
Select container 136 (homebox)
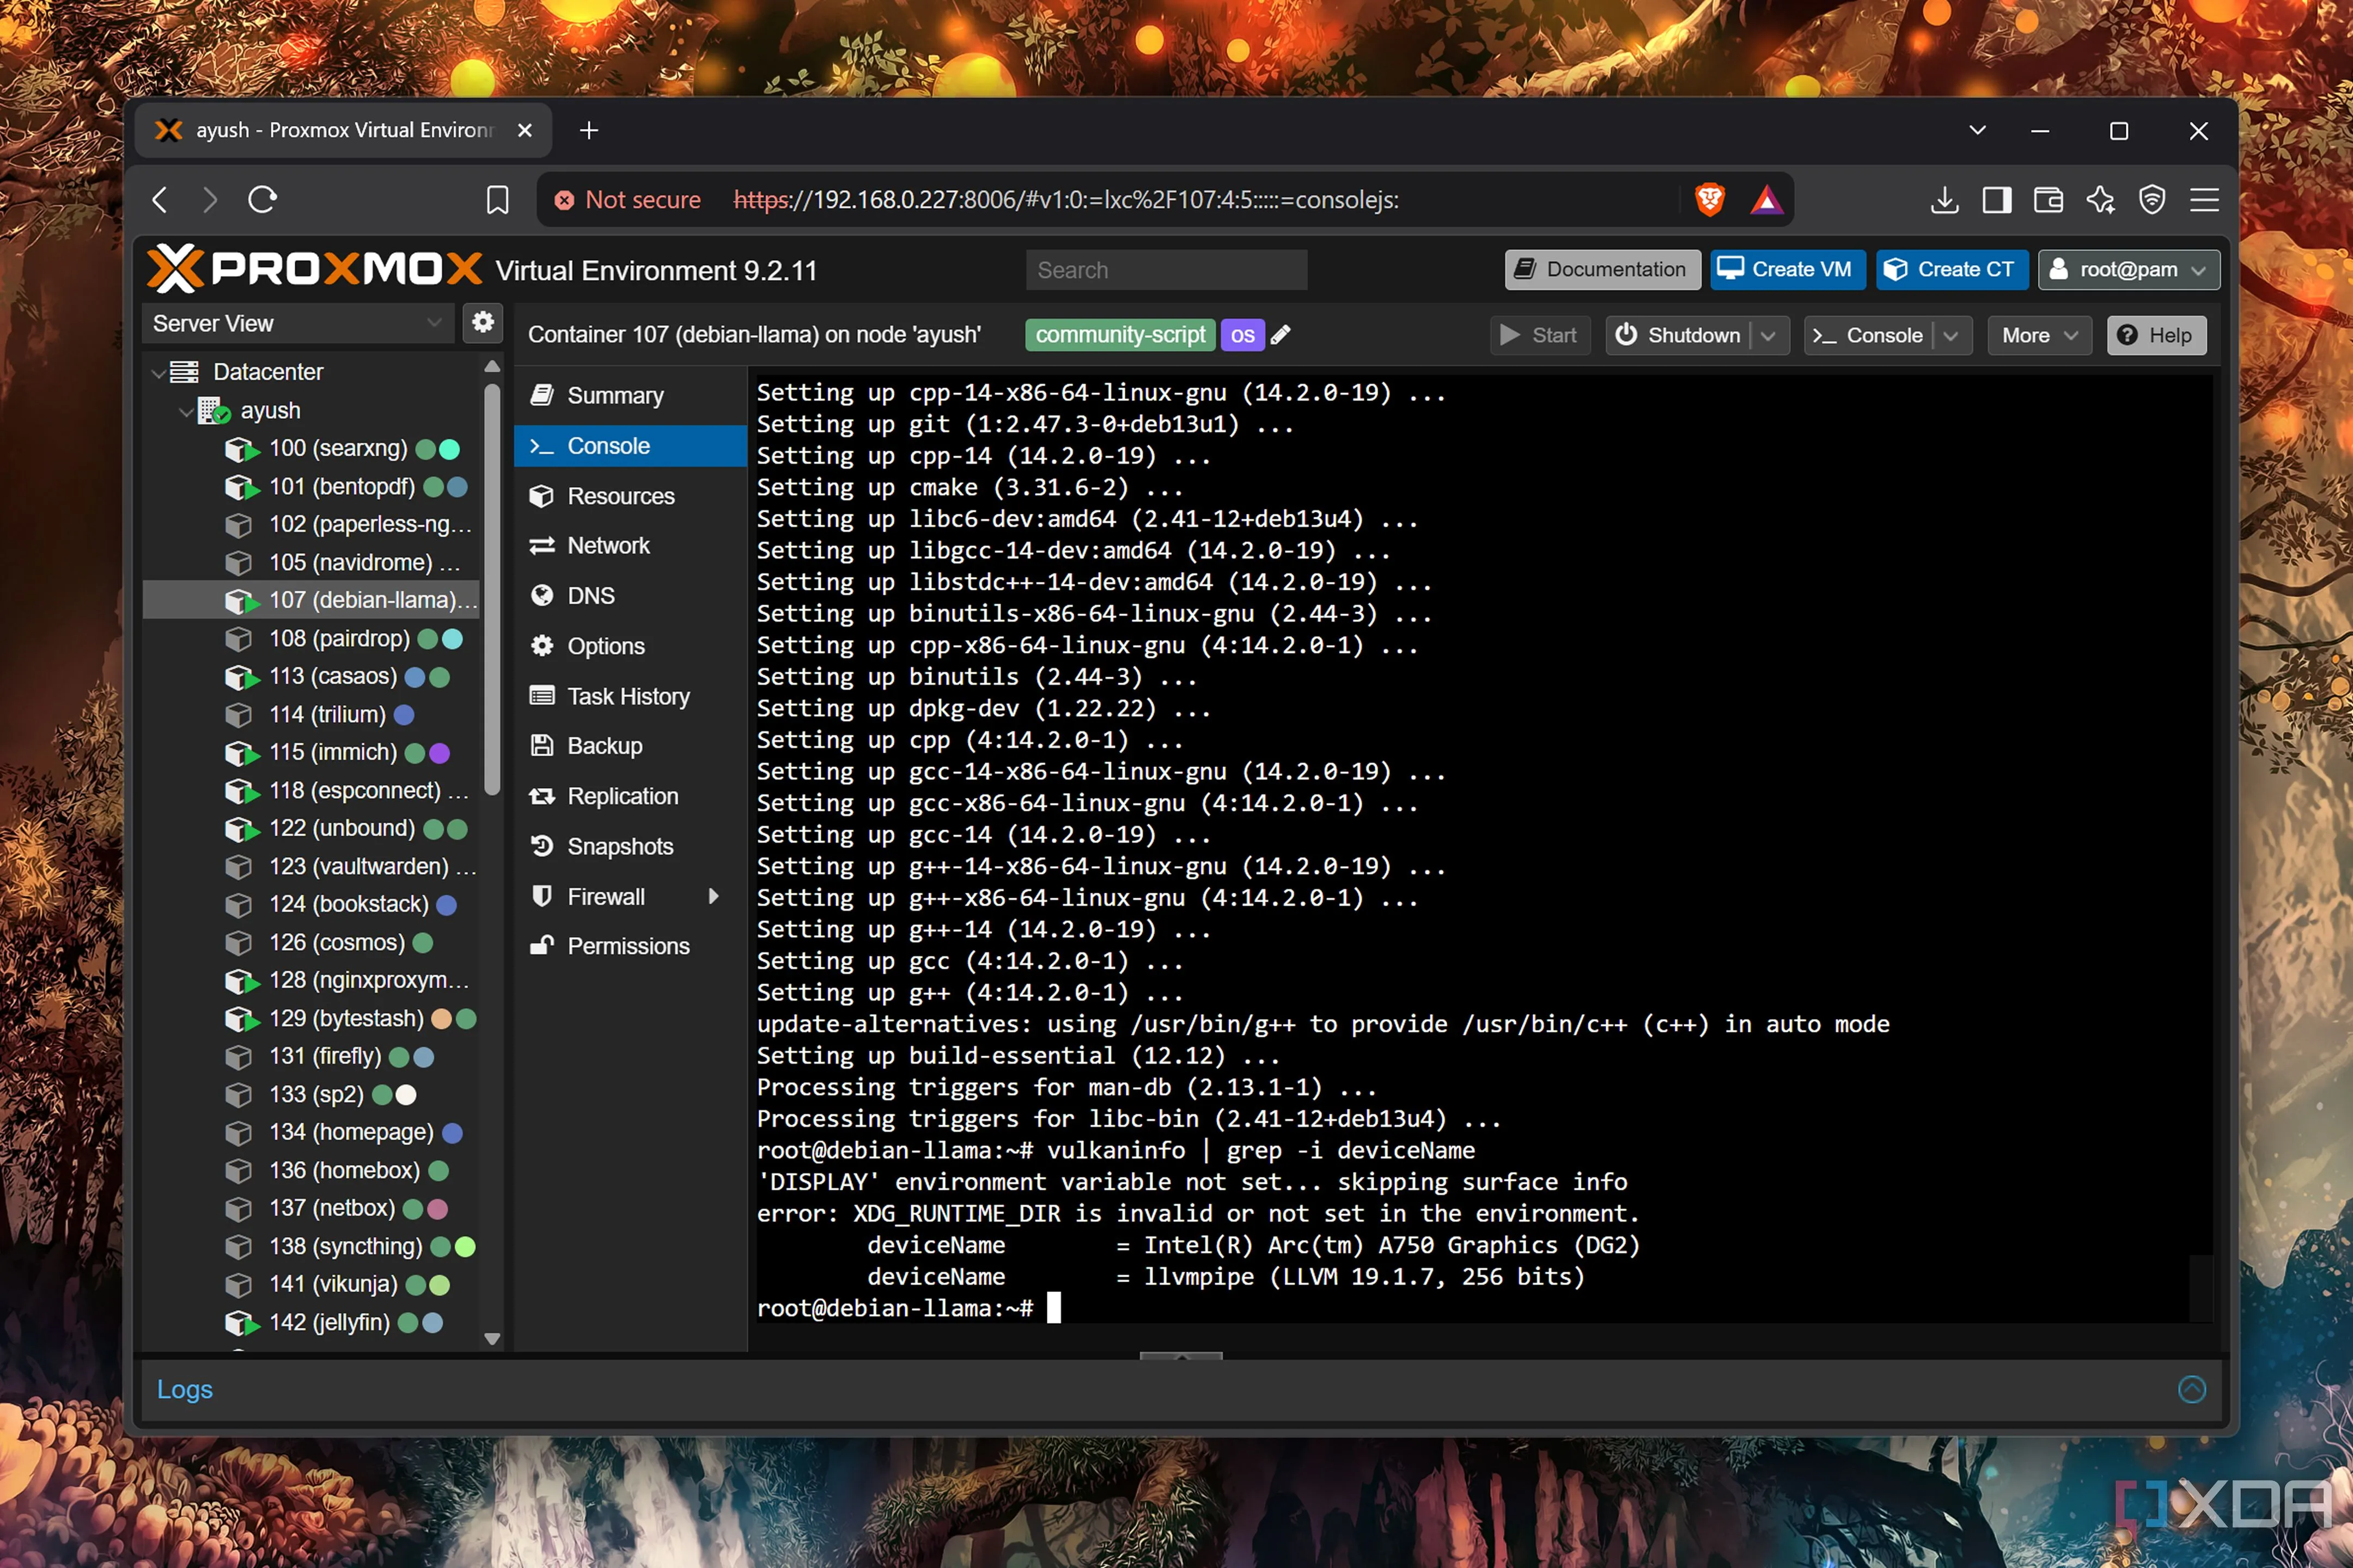click(x=311, y=1170)
